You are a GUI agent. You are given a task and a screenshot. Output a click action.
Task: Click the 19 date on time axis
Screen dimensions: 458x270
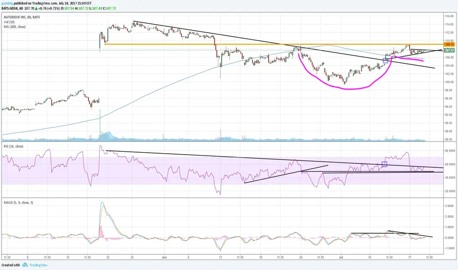coord(260,257)
